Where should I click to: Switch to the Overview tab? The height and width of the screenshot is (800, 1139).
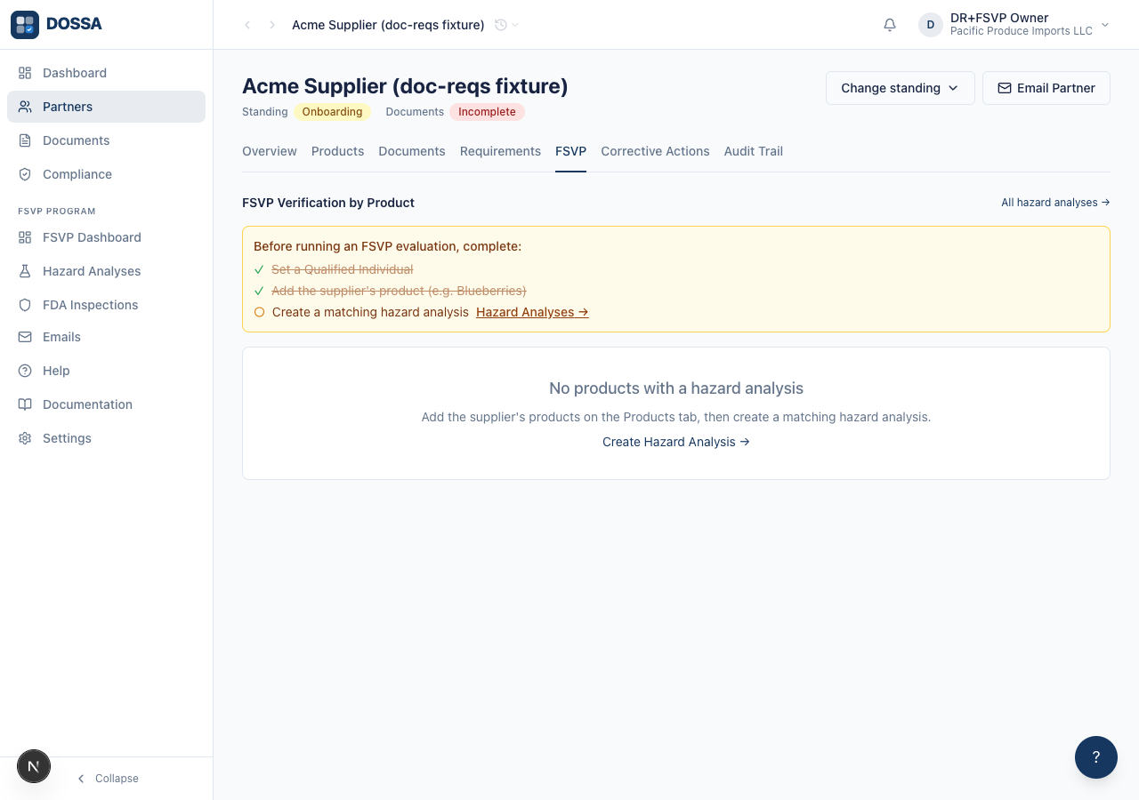270,151
